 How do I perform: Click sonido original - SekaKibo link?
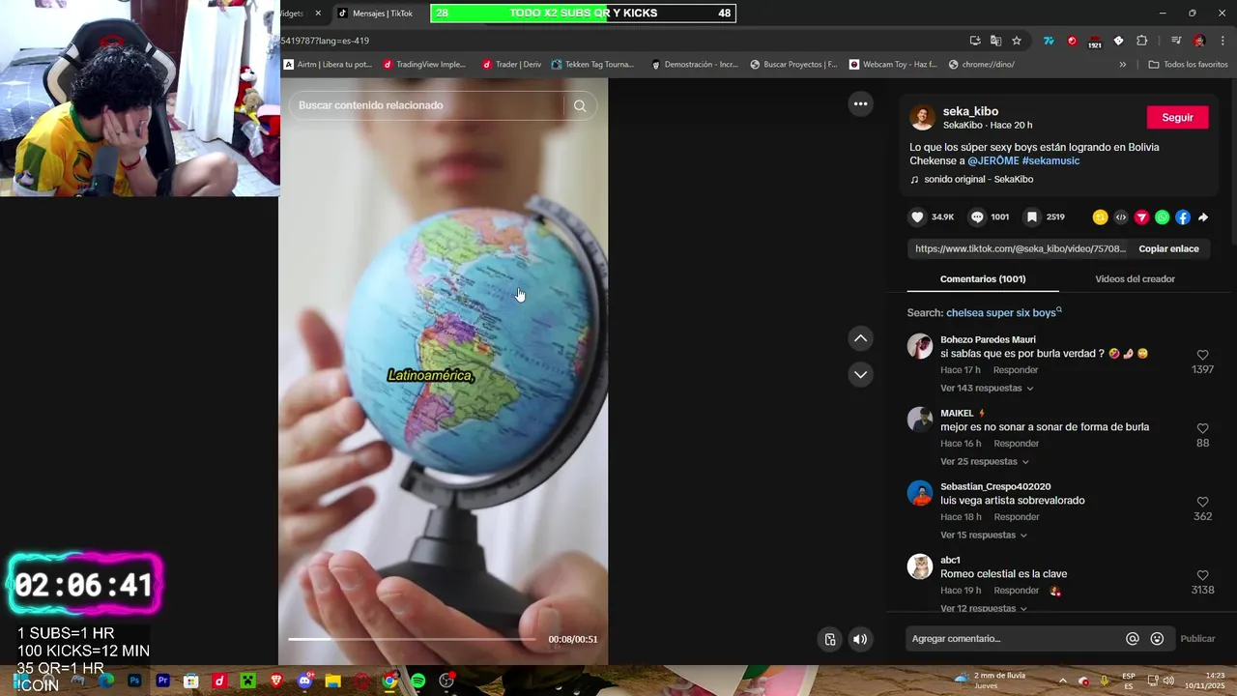coord(978,180)
